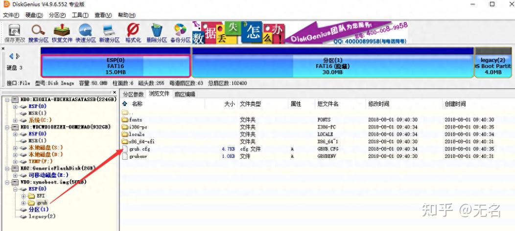The image size is (515, 231).
Task: Select legacy(2) in the tree
Action: 42,216
